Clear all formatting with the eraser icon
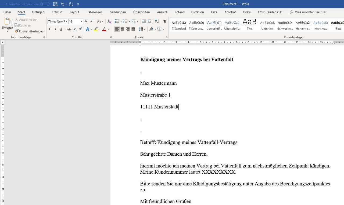344x205 pixels. click(109, 21)
